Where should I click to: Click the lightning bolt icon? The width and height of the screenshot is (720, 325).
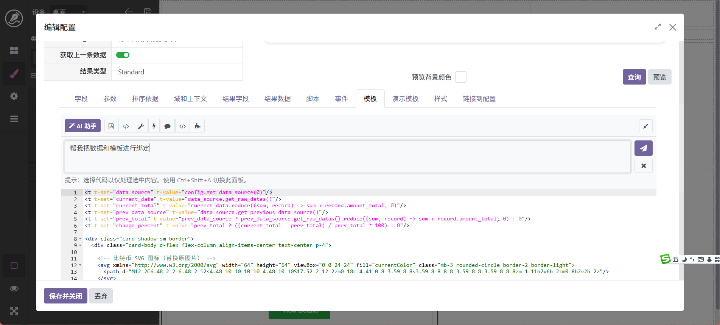[154, 126]
